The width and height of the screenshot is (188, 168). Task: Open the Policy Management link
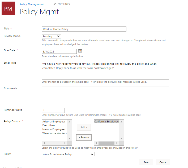pos(32,4)
